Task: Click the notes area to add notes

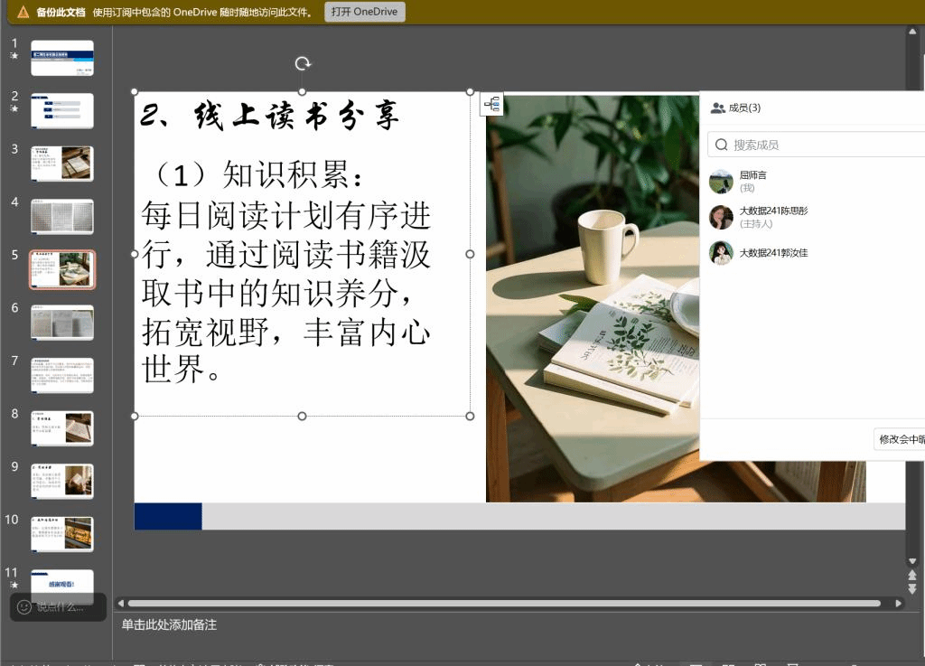Action: [169, 624]
